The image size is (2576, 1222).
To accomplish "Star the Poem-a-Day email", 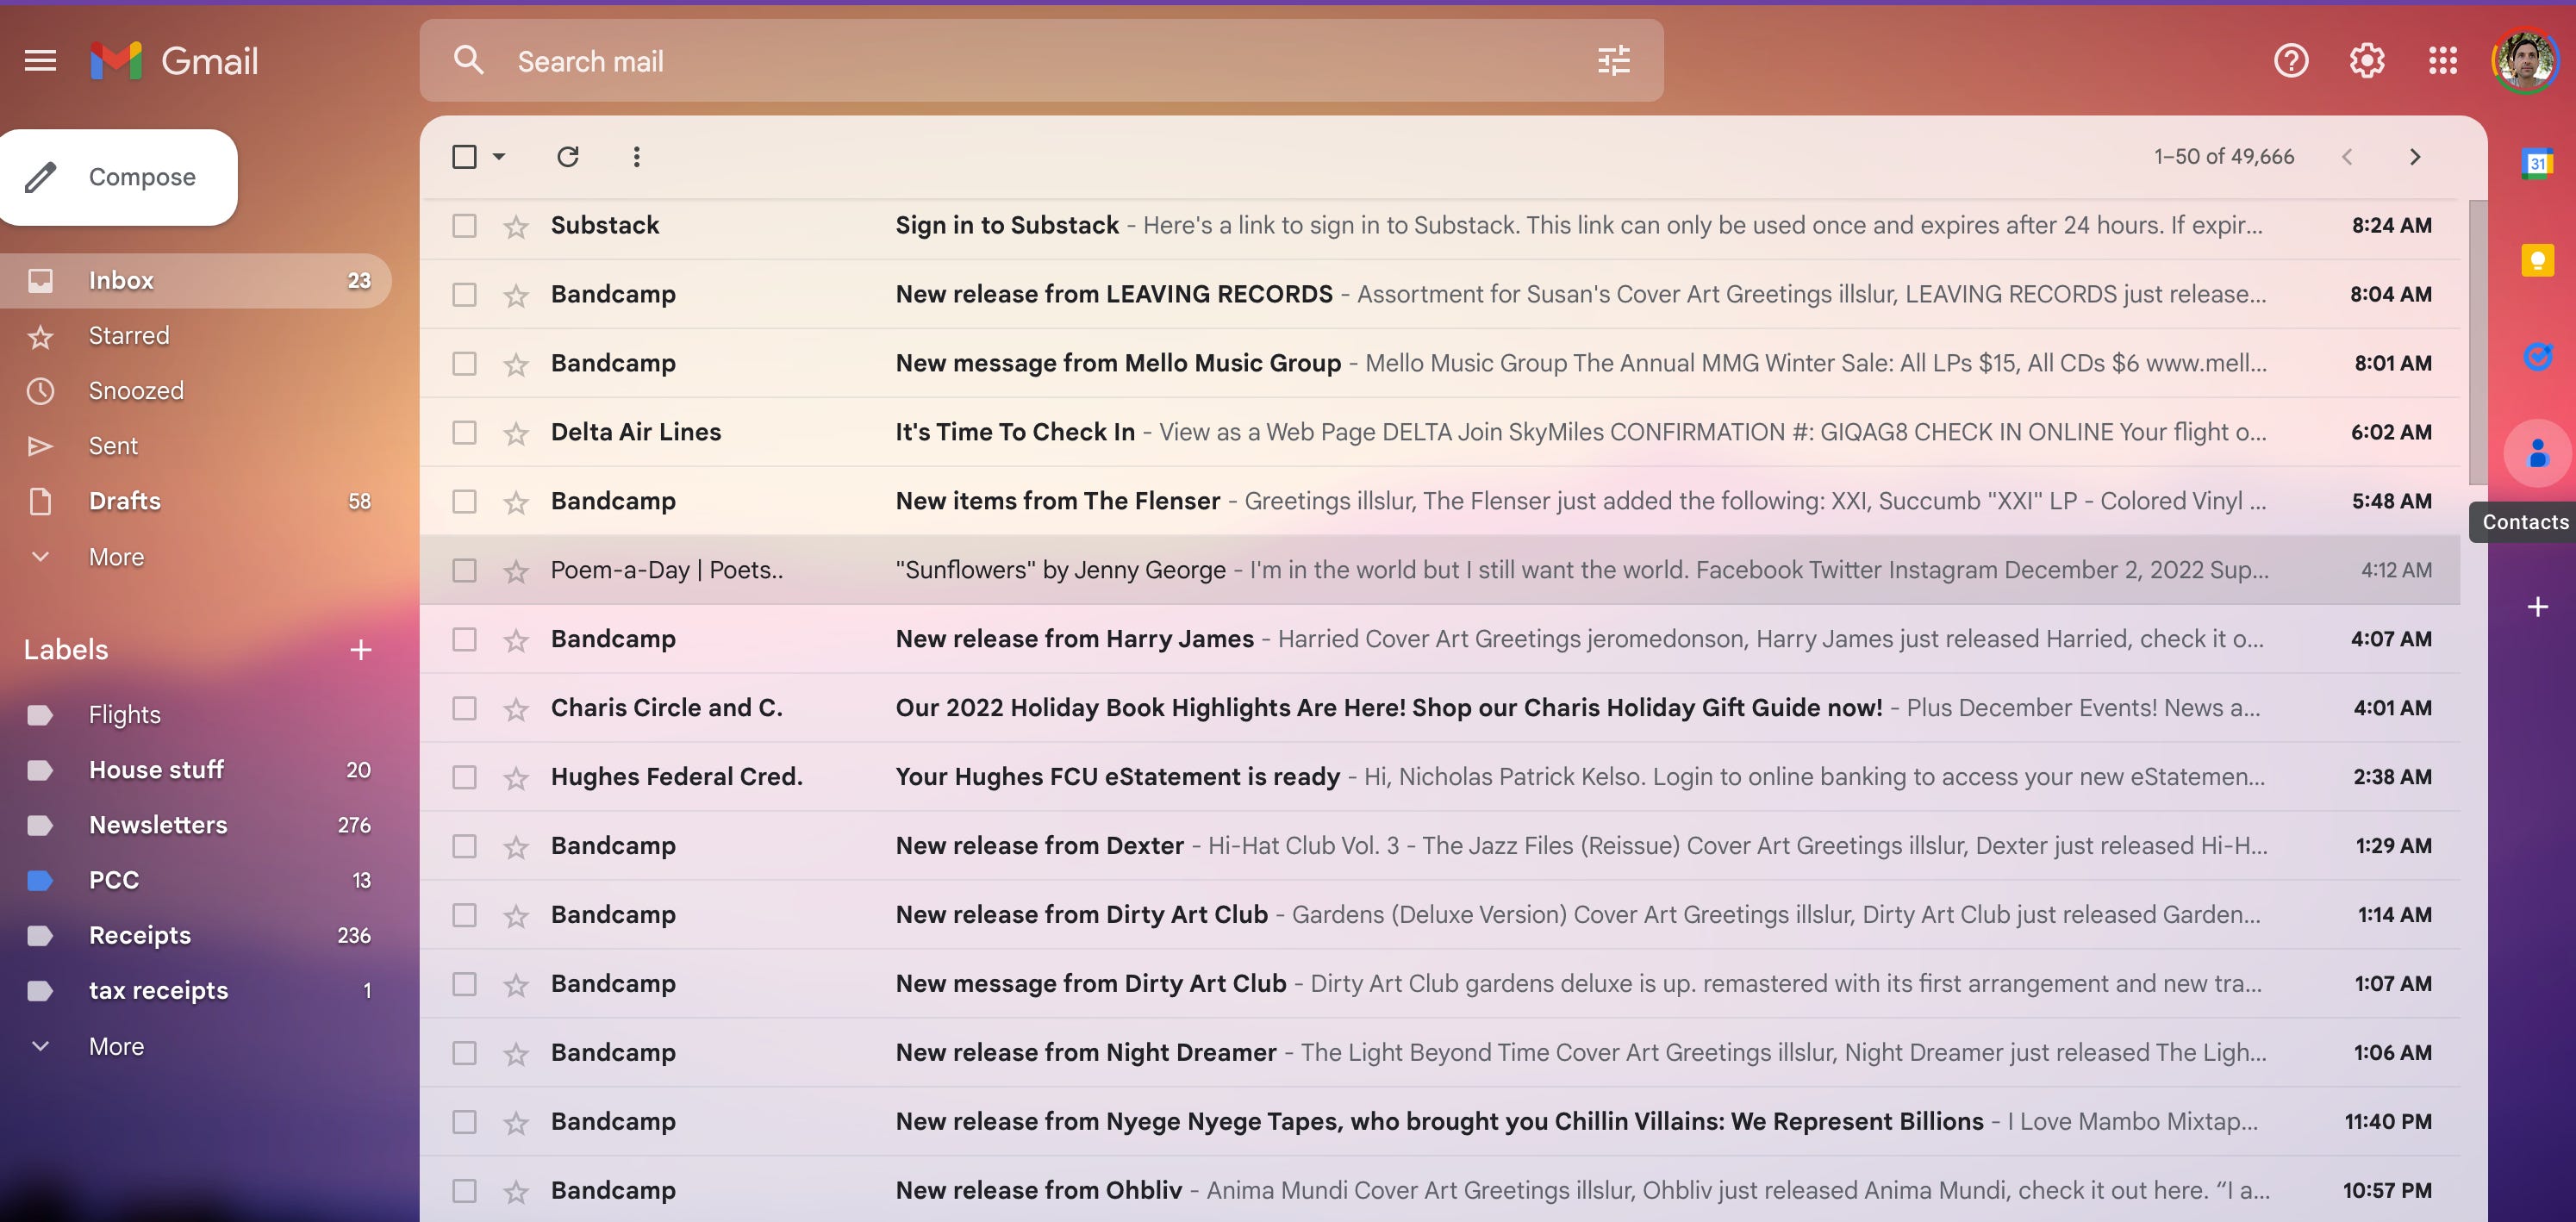I will (516, 571).
